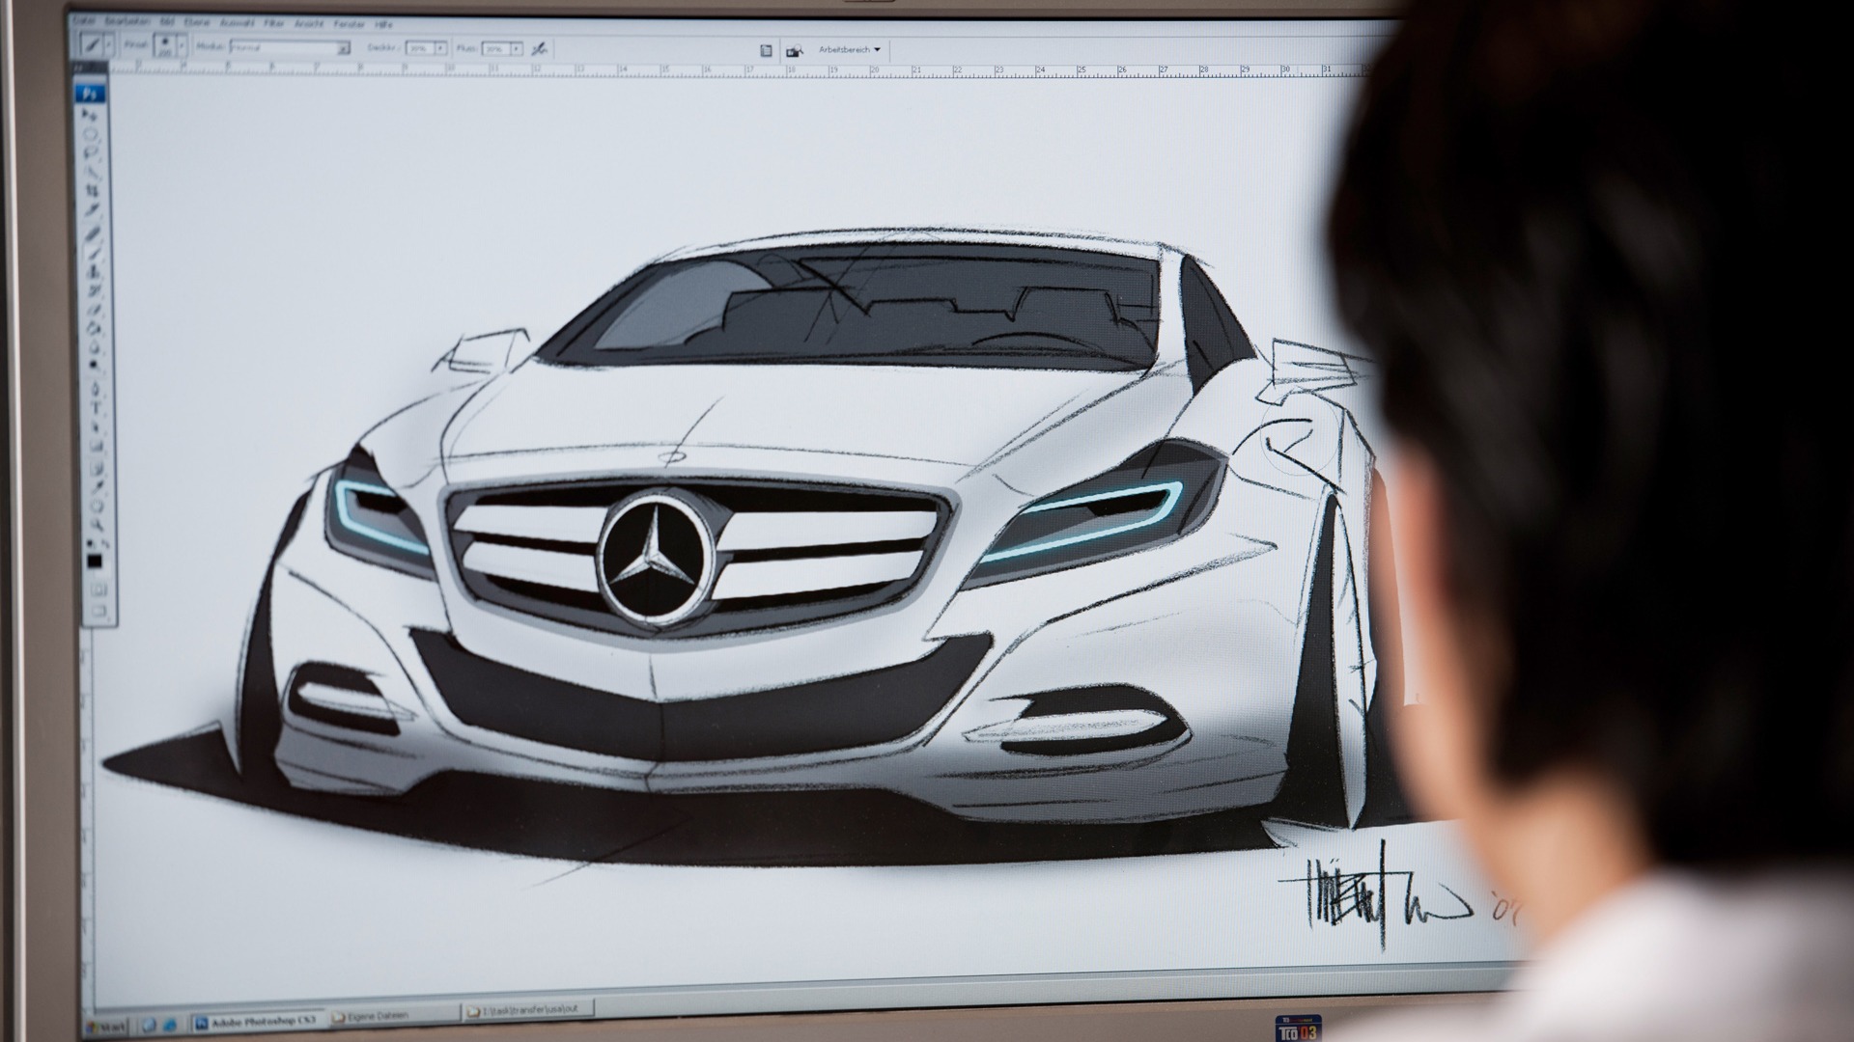This screenshot has width=1854, height=1042.
Task: Expand the Pinsel brush picker arrow
Action: [182, 45]
